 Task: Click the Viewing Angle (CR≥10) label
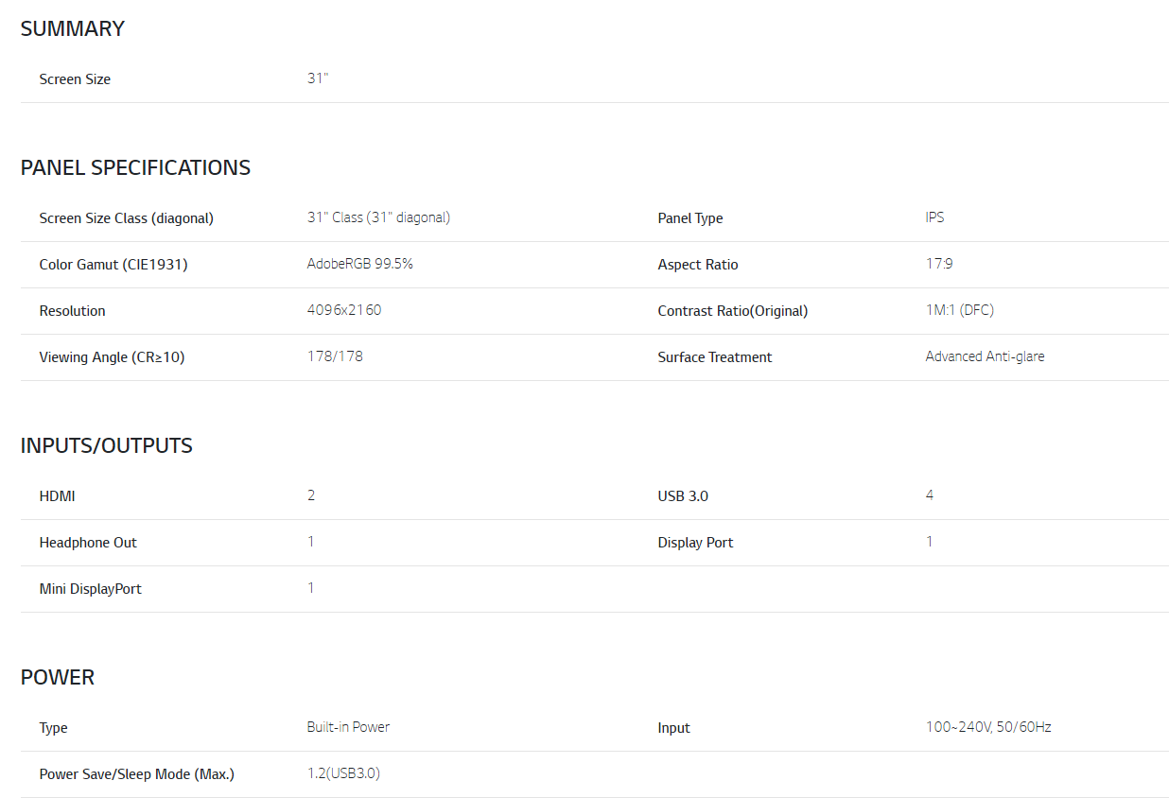coord(112,357)
